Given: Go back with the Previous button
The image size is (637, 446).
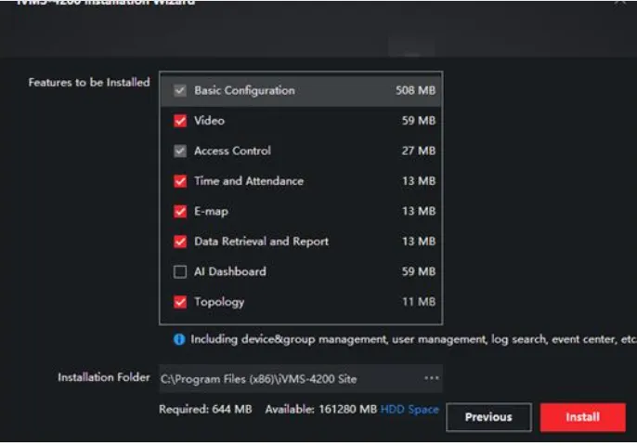Looking at the screenshot, I should [x=488, y=417].
